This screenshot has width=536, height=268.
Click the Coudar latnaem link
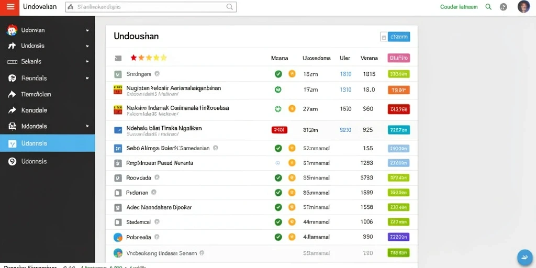click(x=459, y=7)
